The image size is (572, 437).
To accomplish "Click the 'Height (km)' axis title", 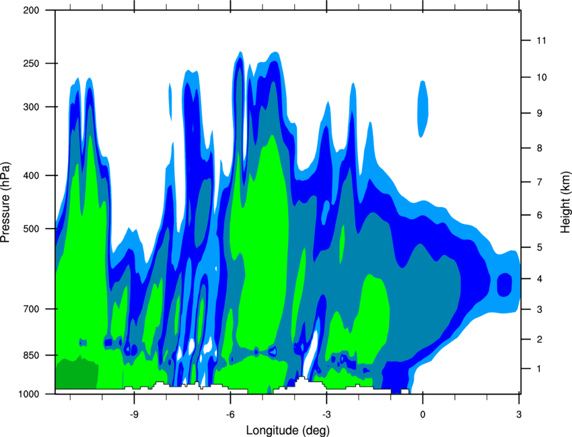I will (565, 202).
